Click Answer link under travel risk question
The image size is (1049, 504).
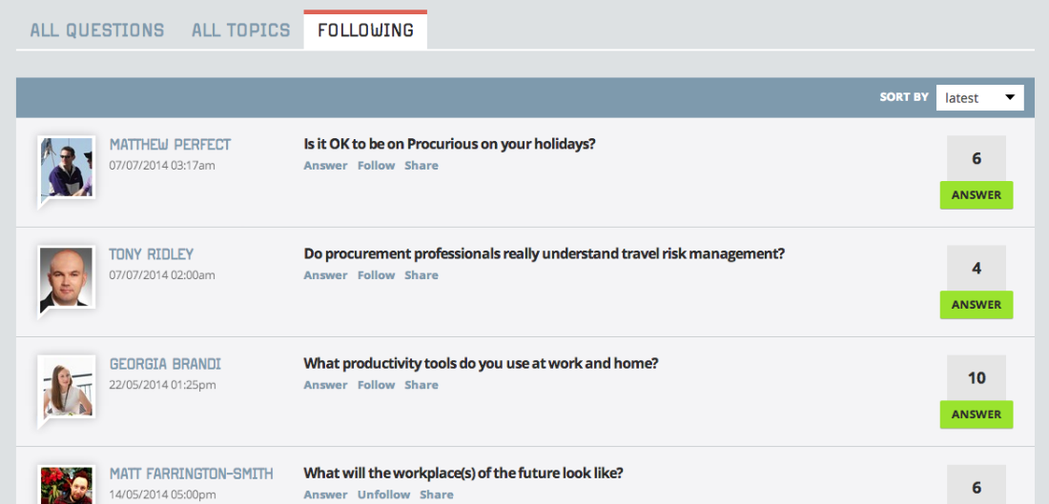pyautogui.click(x=325, y=275)
